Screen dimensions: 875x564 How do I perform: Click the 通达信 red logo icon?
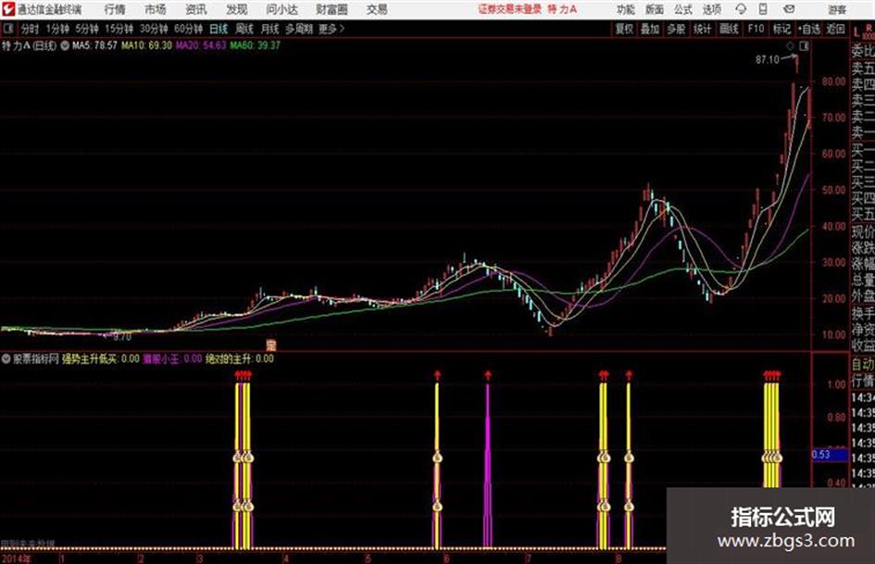pos(8,9)
